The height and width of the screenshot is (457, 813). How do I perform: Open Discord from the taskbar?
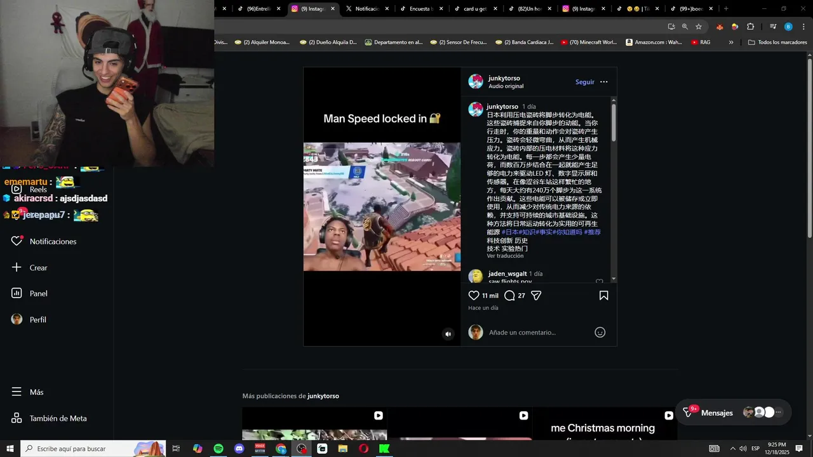coord(239,449)
